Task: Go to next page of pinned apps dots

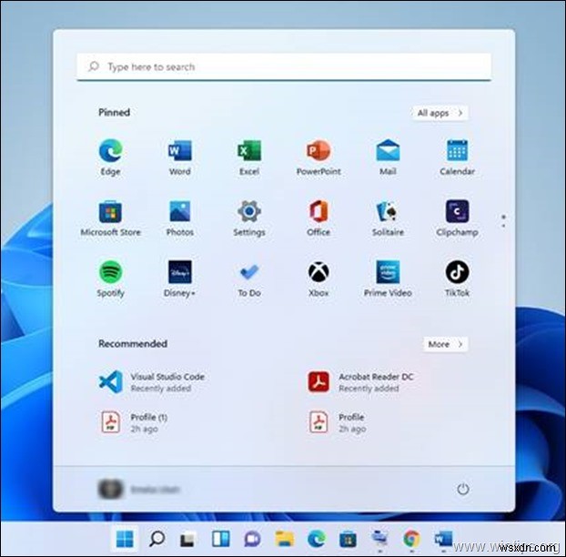Action: point(503,226)
